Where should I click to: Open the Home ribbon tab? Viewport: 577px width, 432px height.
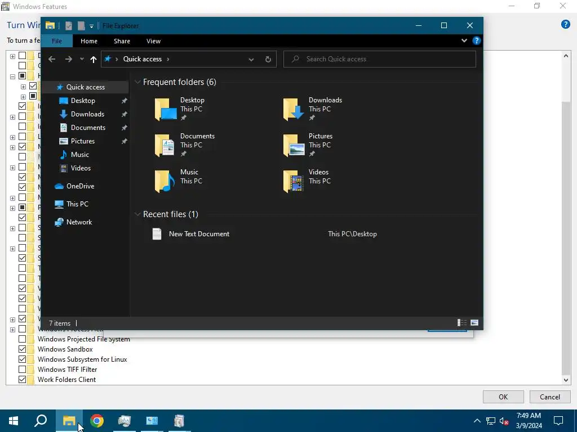pos(89,41)
